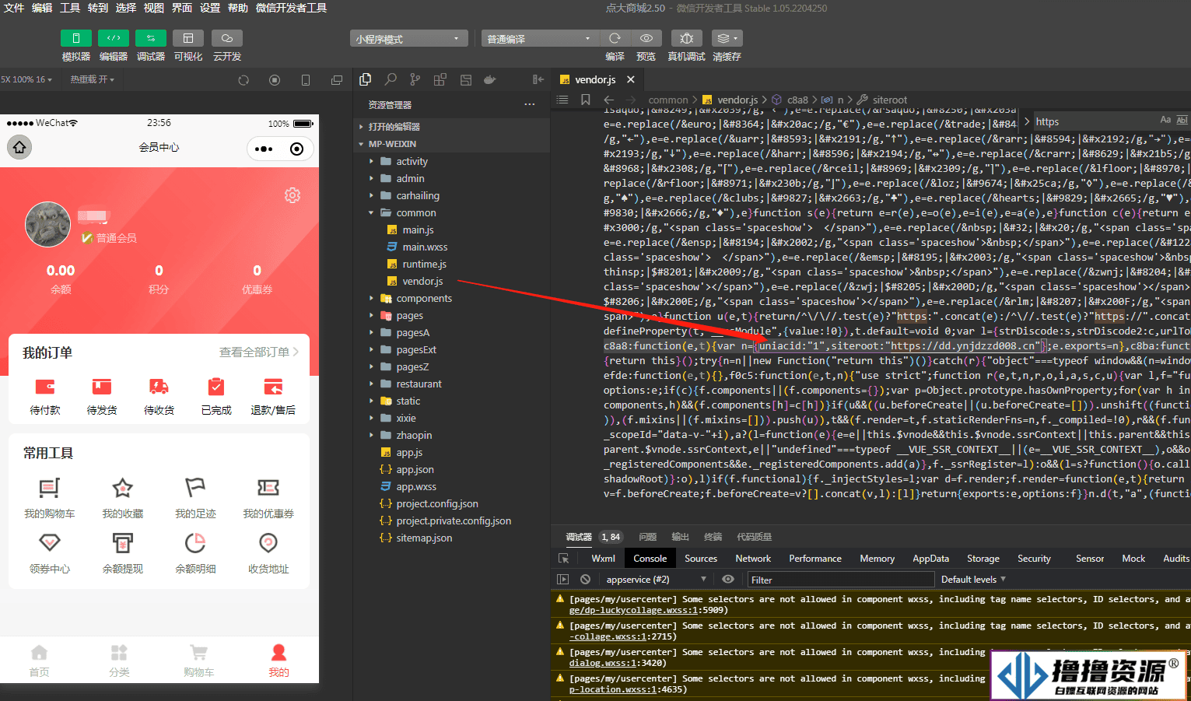
Task: Switch to the AppData tab
Action: (930, 559)
